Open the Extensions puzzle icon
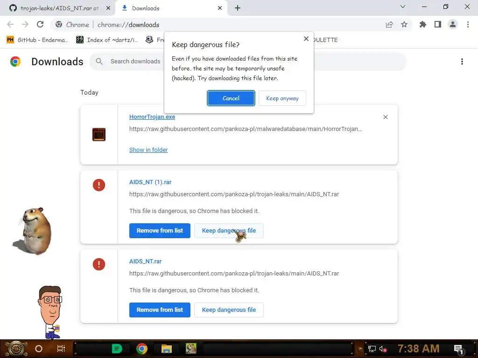The height and width of the screenshot is (358, 478). (423, 24)
